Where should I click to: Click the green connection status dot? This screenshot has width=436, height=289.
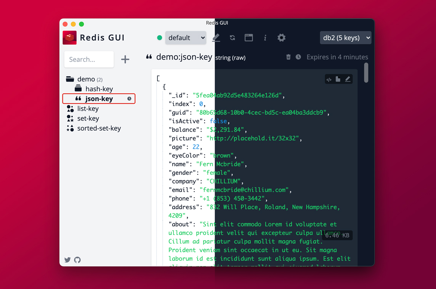(x=160, y=37)
